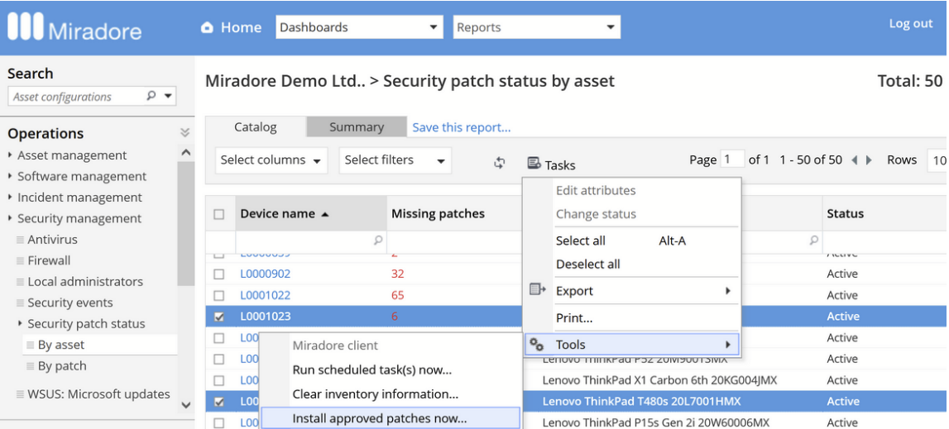This screenshot has height=429, width=949.
Task: Open By patch report
Action: point(62,366)
